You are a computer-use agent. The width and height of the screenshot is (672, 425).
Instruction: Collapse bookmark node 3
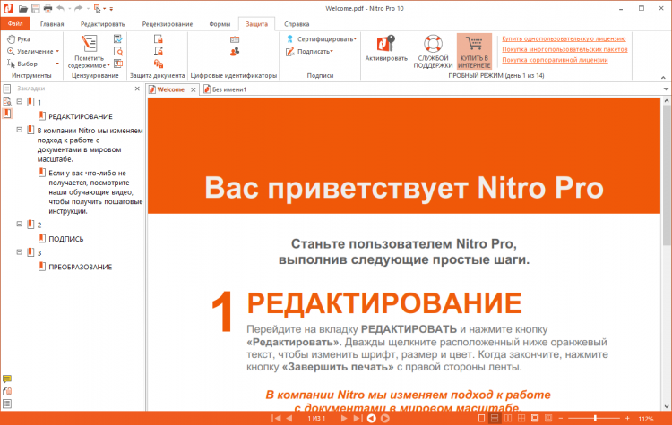point(20,252)
